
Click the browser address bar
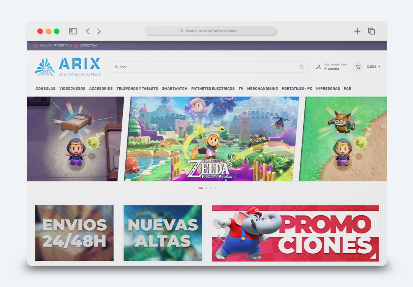point(210,31)
